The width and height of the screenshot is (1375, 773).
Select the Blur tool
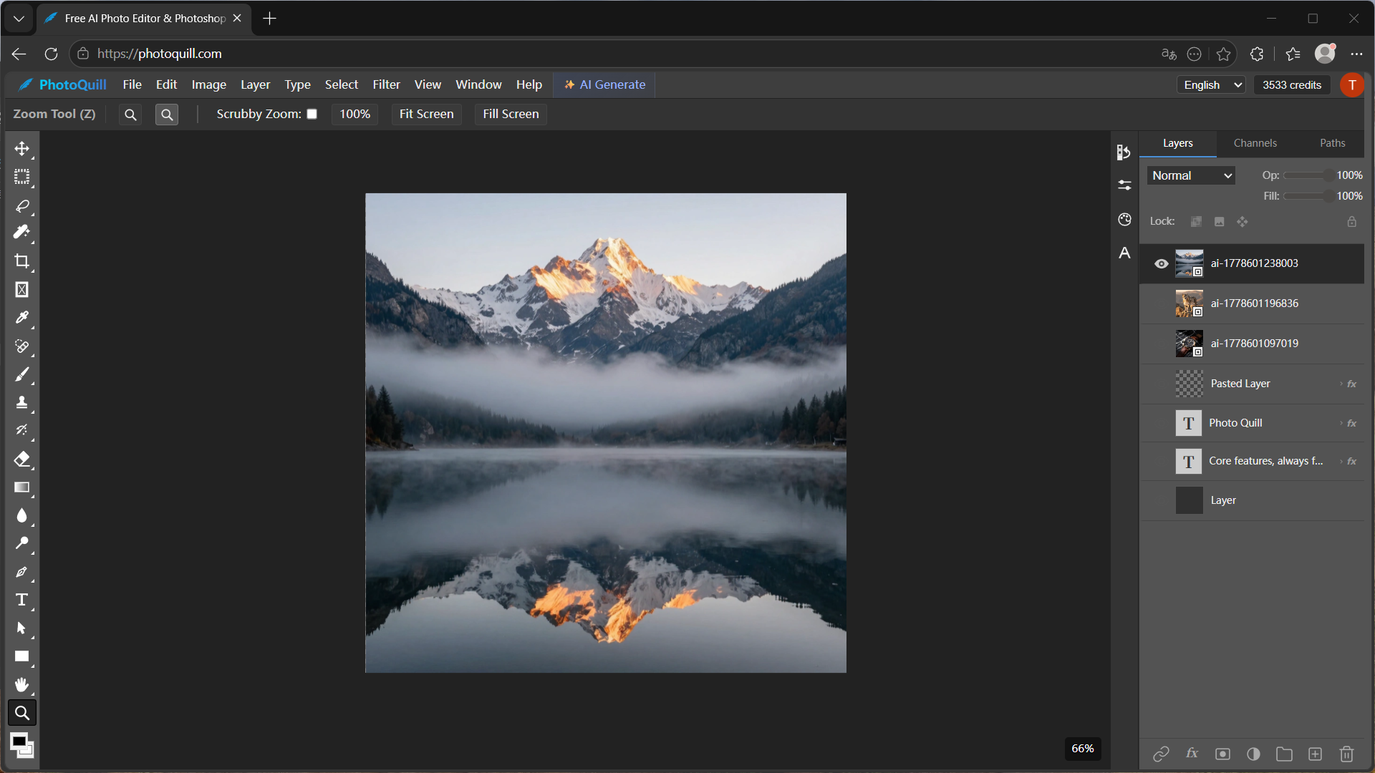22,515
